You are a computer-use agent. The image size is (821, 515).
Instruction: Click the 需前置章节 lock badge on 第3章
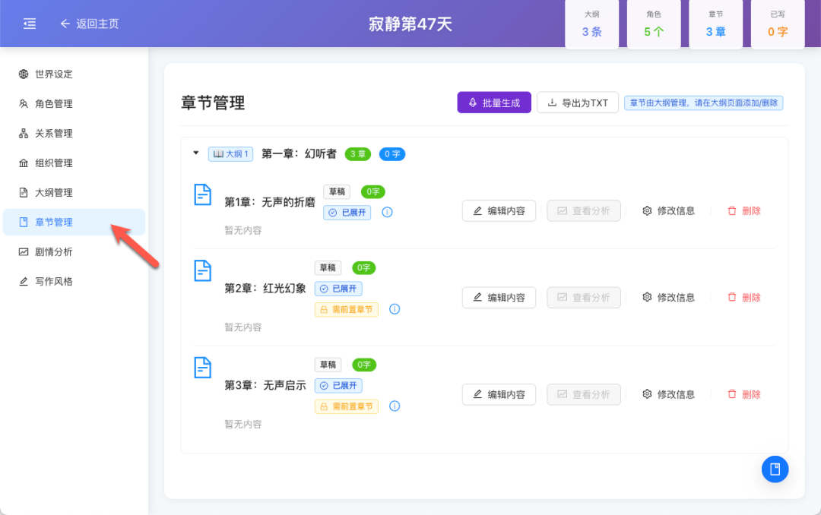(346, 406)
